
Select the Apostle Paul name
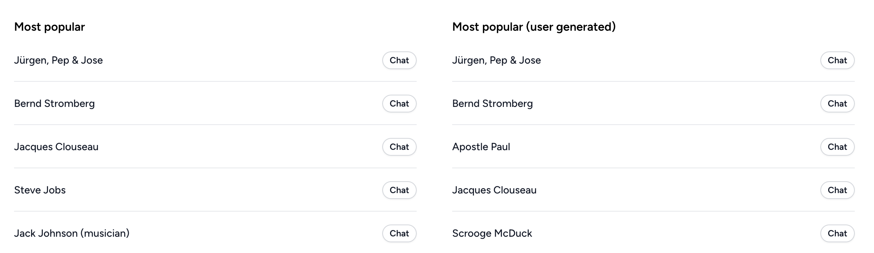(481, 147)
